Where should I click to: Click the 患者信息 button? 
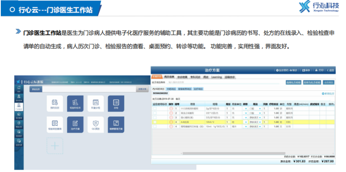[36, 89]
